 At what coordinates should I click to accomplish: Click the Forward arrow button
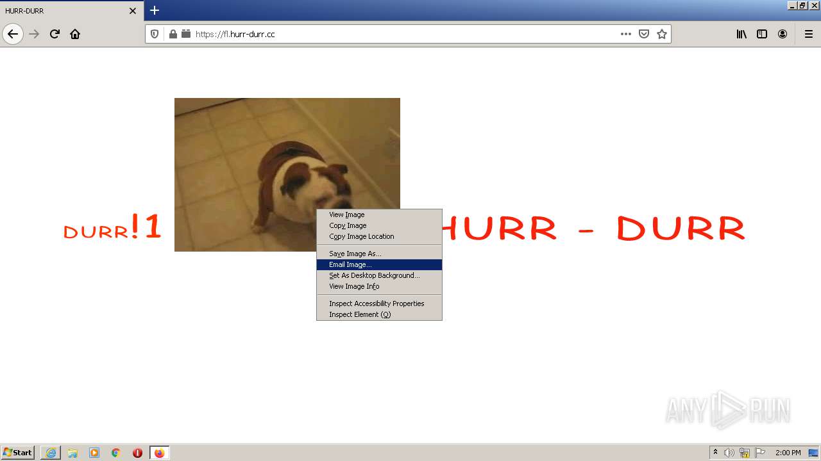[x=35, y=34]
